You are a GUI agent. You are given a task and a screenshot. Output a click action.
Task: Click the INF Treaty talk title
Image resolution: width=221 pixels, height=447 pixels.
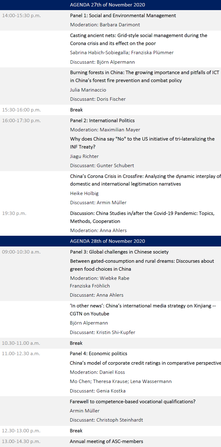point(142,143)
